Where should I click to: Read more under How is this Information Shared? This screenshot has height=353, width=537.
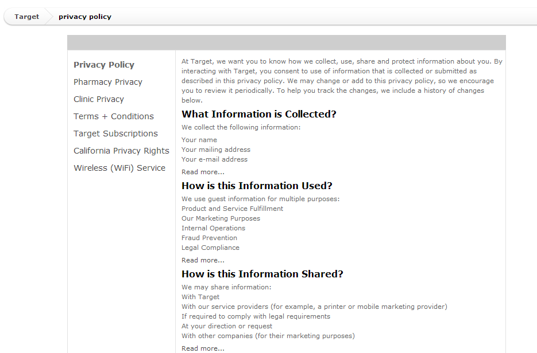click(203, 348)
